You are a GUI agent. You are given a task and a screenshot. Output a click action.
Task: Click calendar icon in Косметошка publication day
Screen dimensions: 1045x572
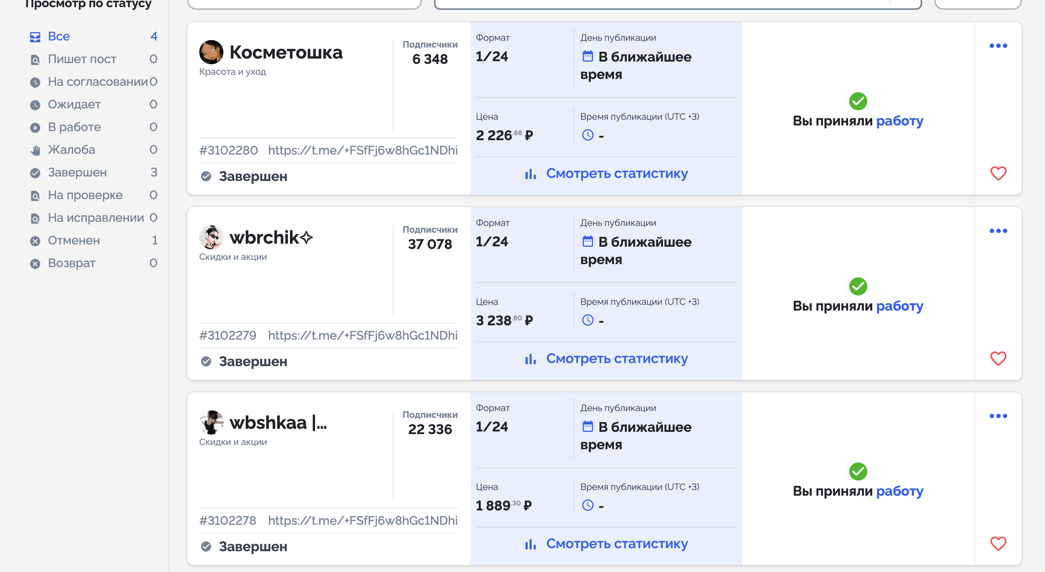[588, 56]
